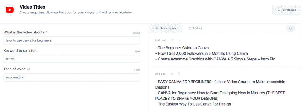Click the 11/80 character counter
The image size is (301, 112).
tap(137, 70)
